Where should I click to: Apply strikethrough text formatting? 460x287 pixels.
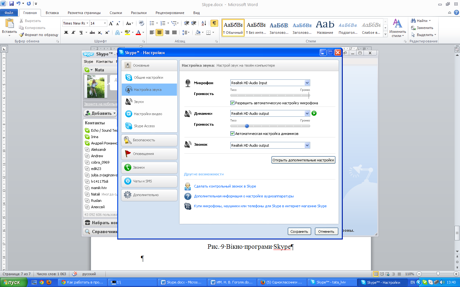click(92, 33)
